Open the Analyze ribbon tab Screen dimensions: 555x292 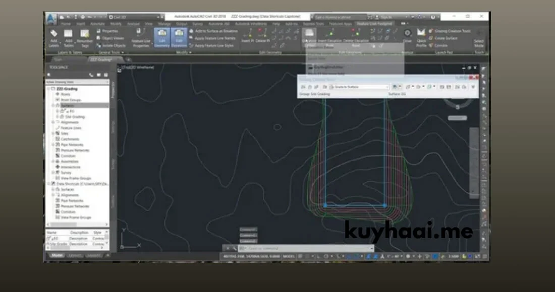coord(133,24)
